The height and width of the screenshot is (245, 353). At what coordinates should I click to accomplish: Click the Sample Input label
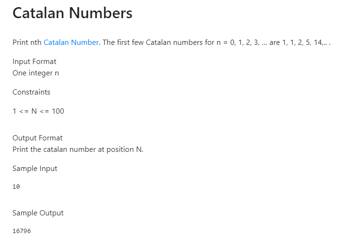[x=35, y=169]
